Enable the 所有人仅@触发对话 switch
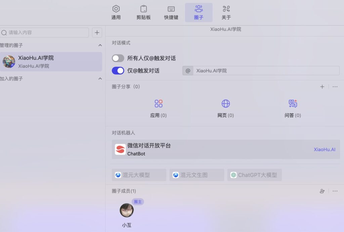344x232 pixels. click(118, 58)
